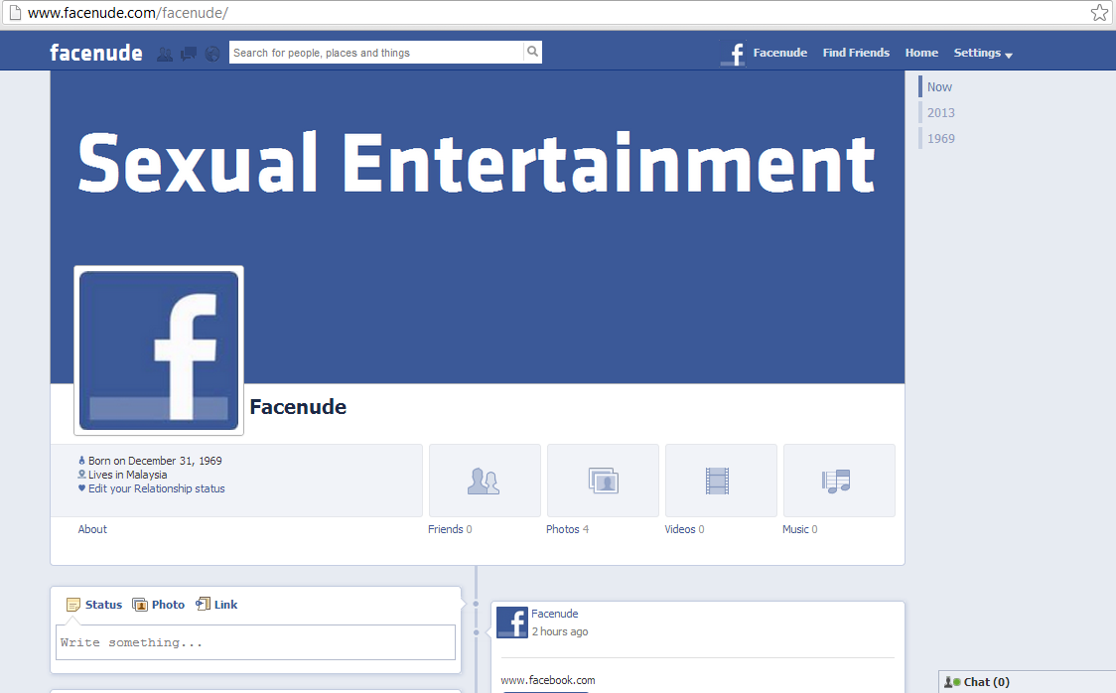Go to the Home page link
This screenshot has width=1116, height=693.
tap(921, 53)
